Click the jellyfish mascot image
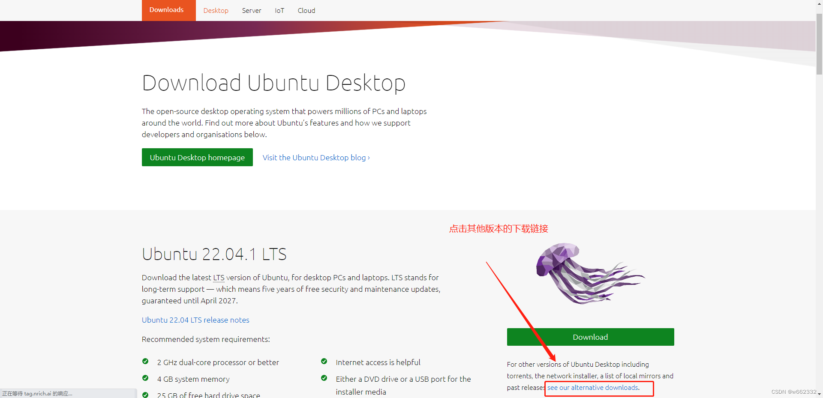 (x=590, y=273)
